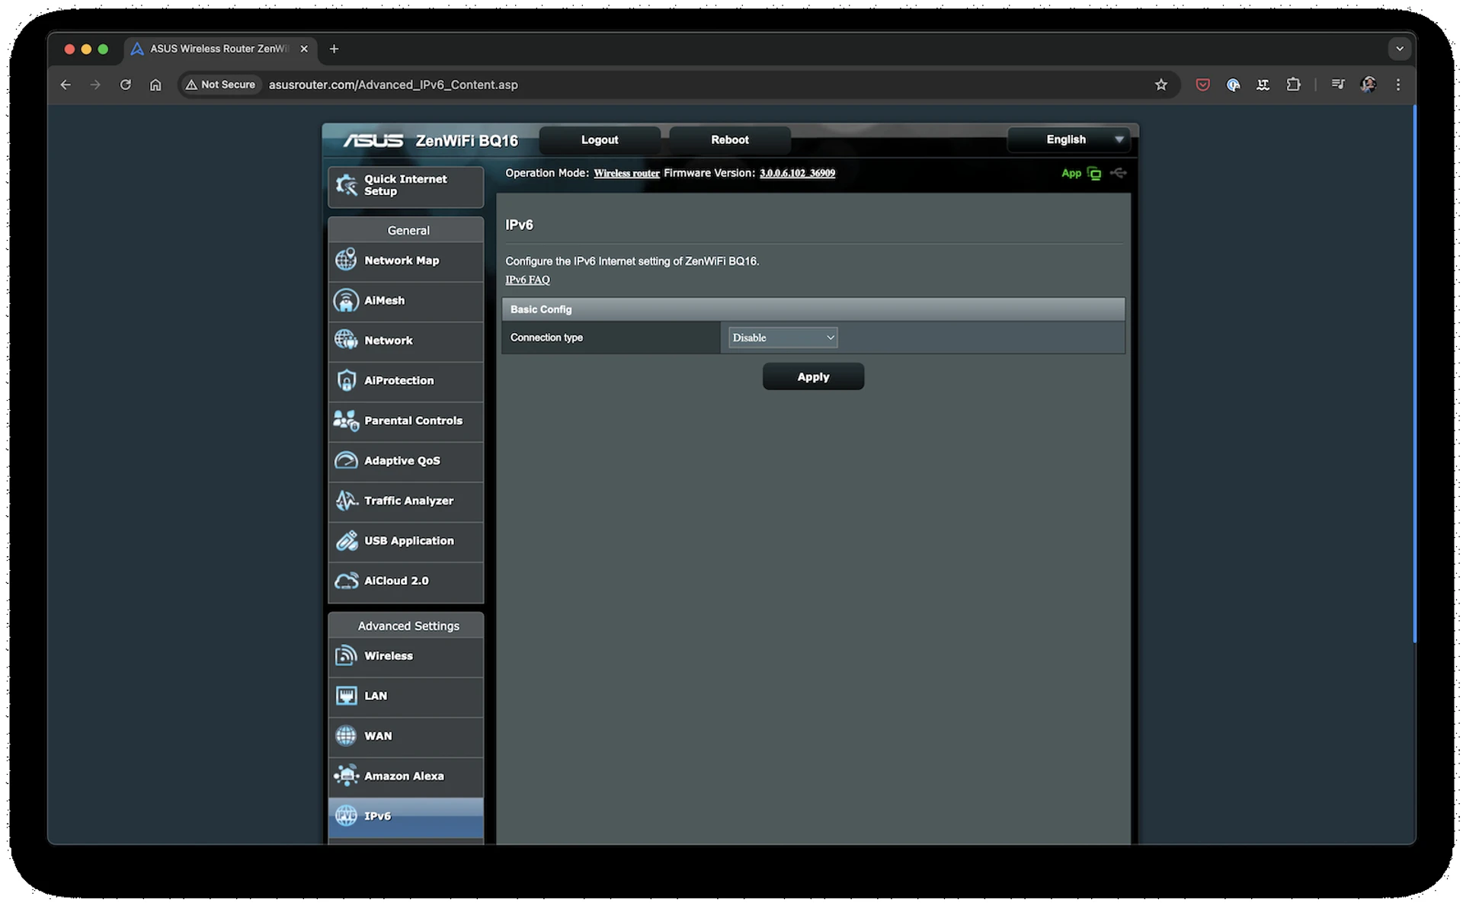
Task: Click the LAN port icon
Action: tap(346, 696)
